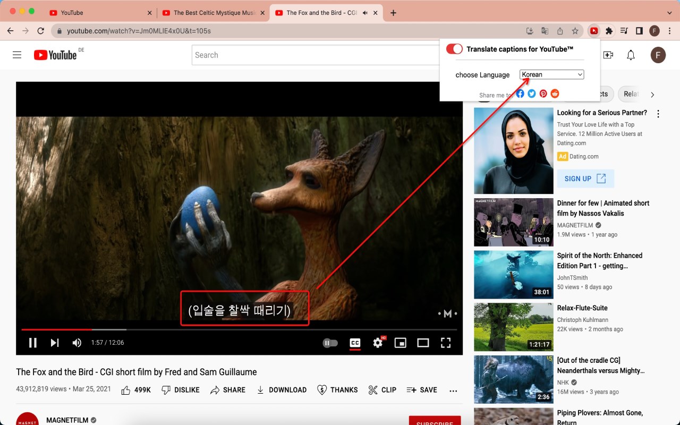Image resolution: width=680 pixels, height=425 pixels.
Task: Open the Chrome extensions puzzle icon
Action: pos(609,31)
